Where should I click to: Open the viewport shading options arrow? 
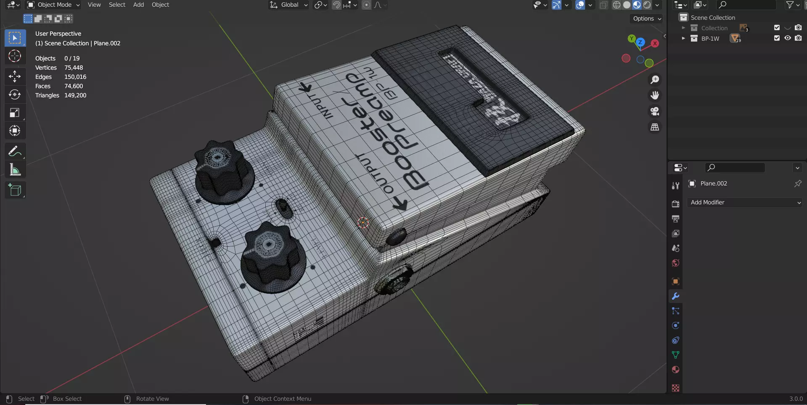(657, 5)
